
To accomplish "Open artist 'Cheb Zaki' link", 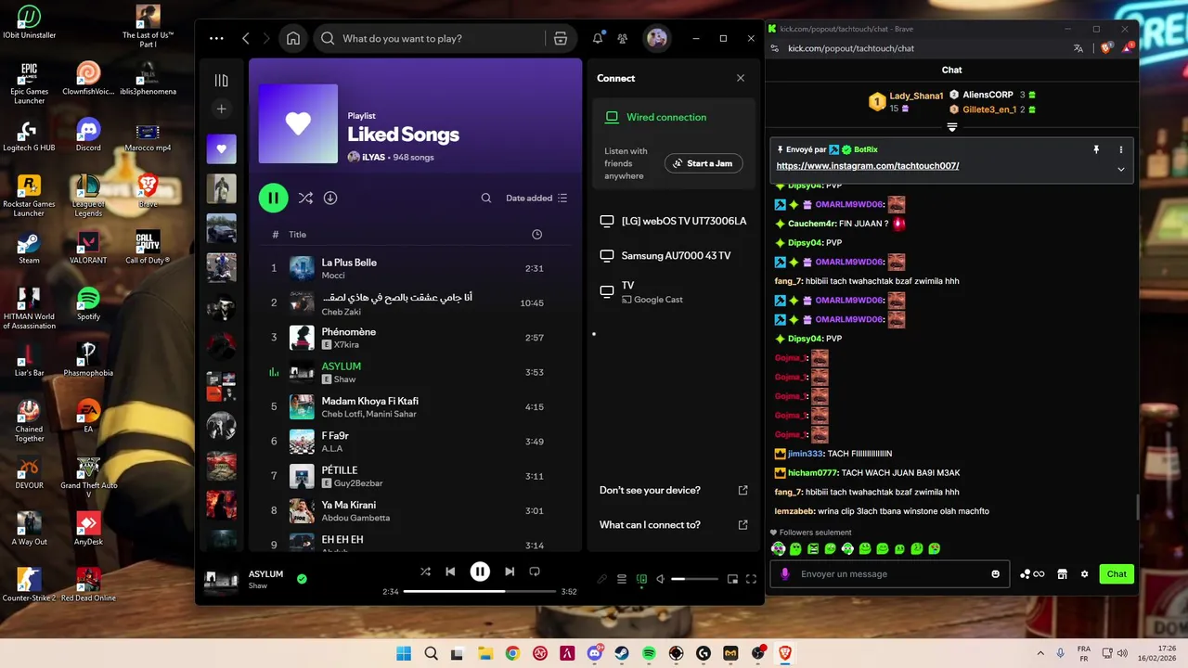I will pyautogui.click(x=340, y=311).
